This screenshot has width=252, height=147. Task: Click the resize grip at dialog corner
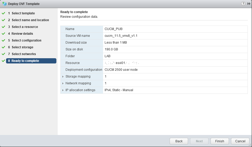coord(250,145)
